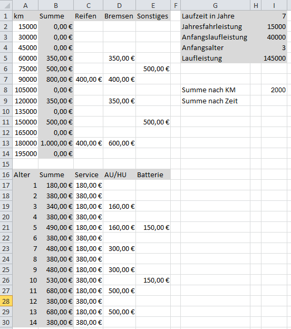
Task: Select column G header
Action: [215, 5]
